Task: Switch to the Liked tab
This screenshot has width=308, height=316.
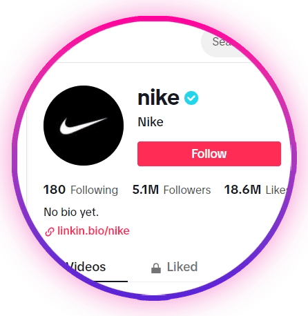Action: pyautogui.click(x=174, y=267)
